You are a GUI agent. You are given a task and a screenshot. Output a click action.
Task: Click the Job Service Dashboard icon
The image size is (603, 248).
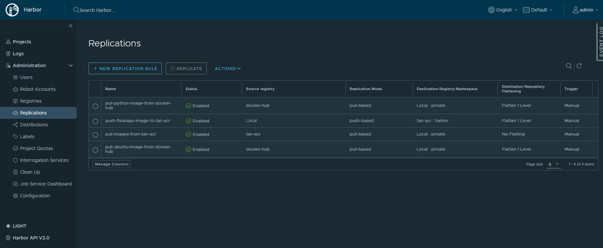(x=15, y=184)
